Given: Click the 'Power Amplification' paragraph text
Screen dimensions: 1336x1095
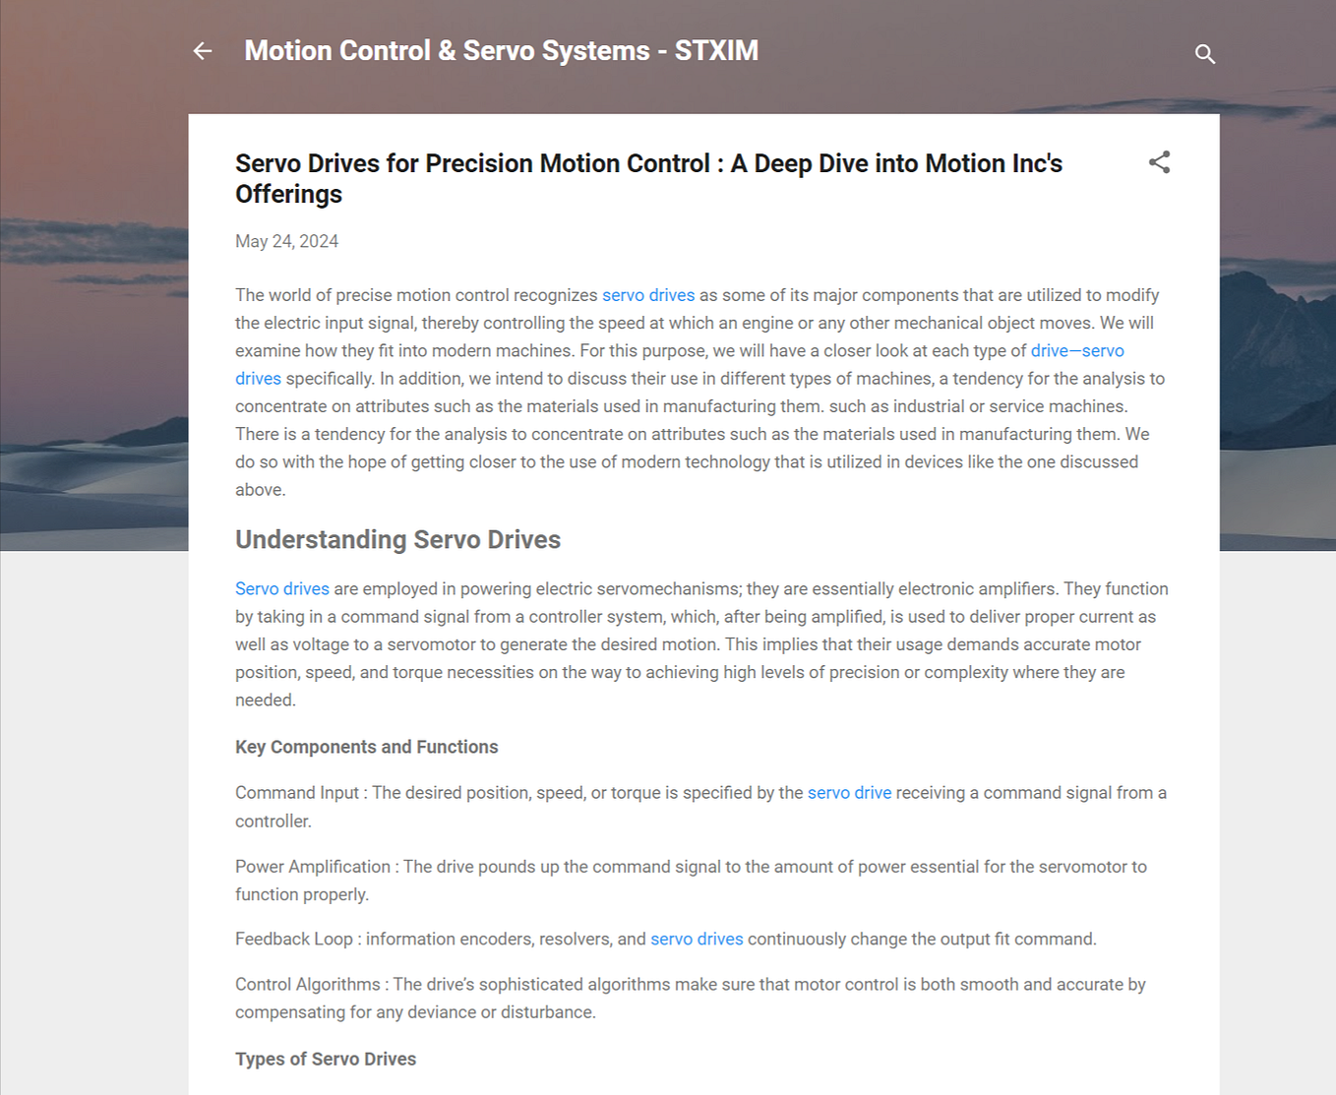Looking at the screenshot, I should (x=691, y=881).
